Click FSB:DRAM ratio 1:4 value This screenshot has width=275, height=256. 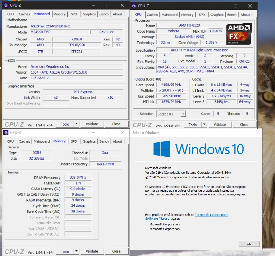(x=78, y=183)
